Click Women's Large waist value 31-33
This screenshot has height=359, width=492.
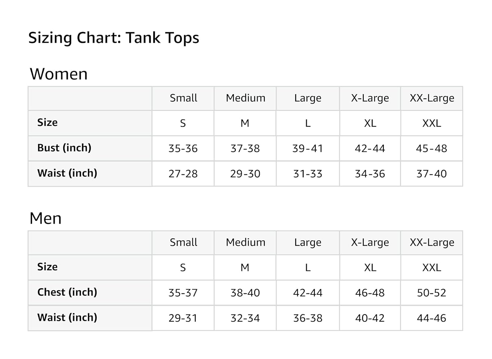[x=307, y=174]
